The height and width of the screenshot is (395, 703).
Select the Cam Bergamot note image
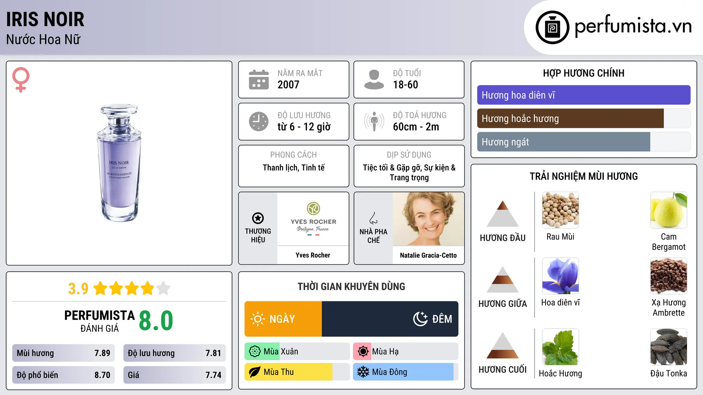coord(669,210)
